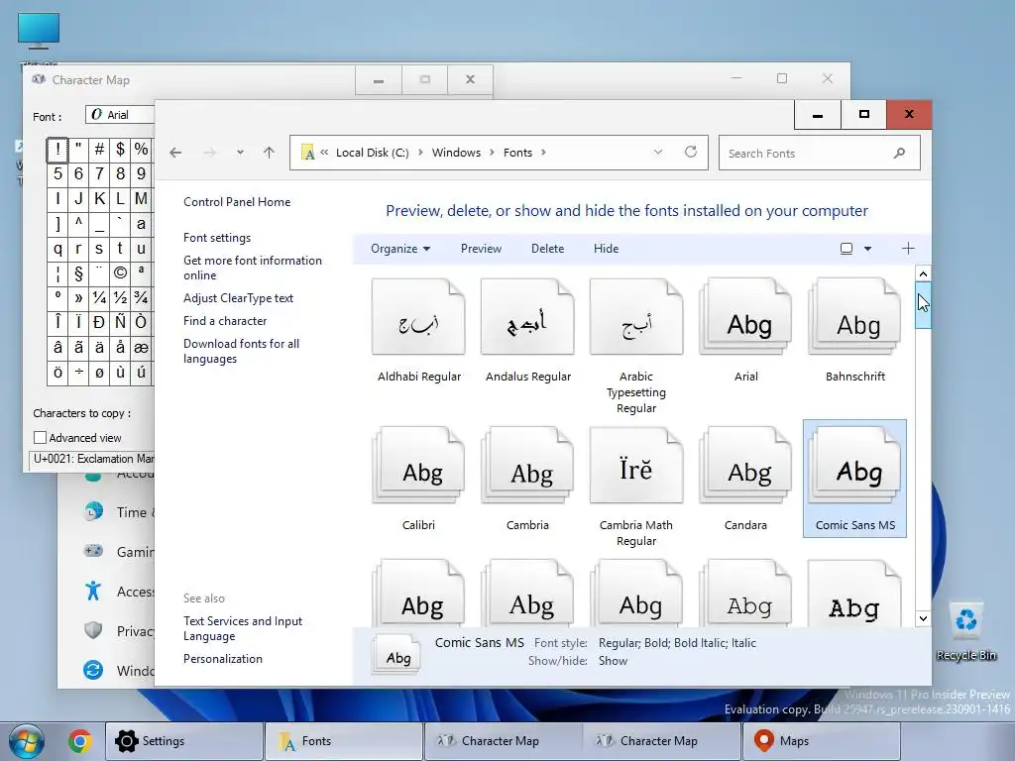Open Windows Start button on taskbar

(x=26, y=741)
